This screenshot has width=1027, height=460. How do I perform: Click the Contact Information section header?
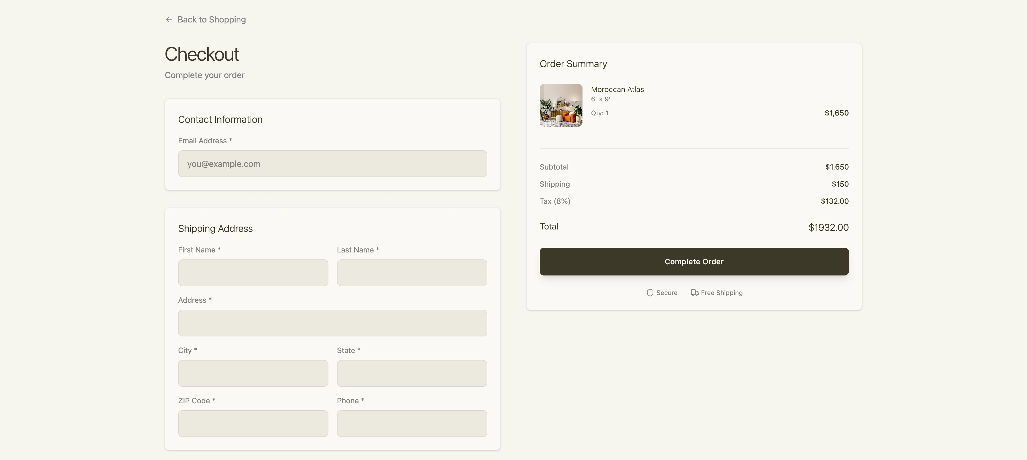220,119
